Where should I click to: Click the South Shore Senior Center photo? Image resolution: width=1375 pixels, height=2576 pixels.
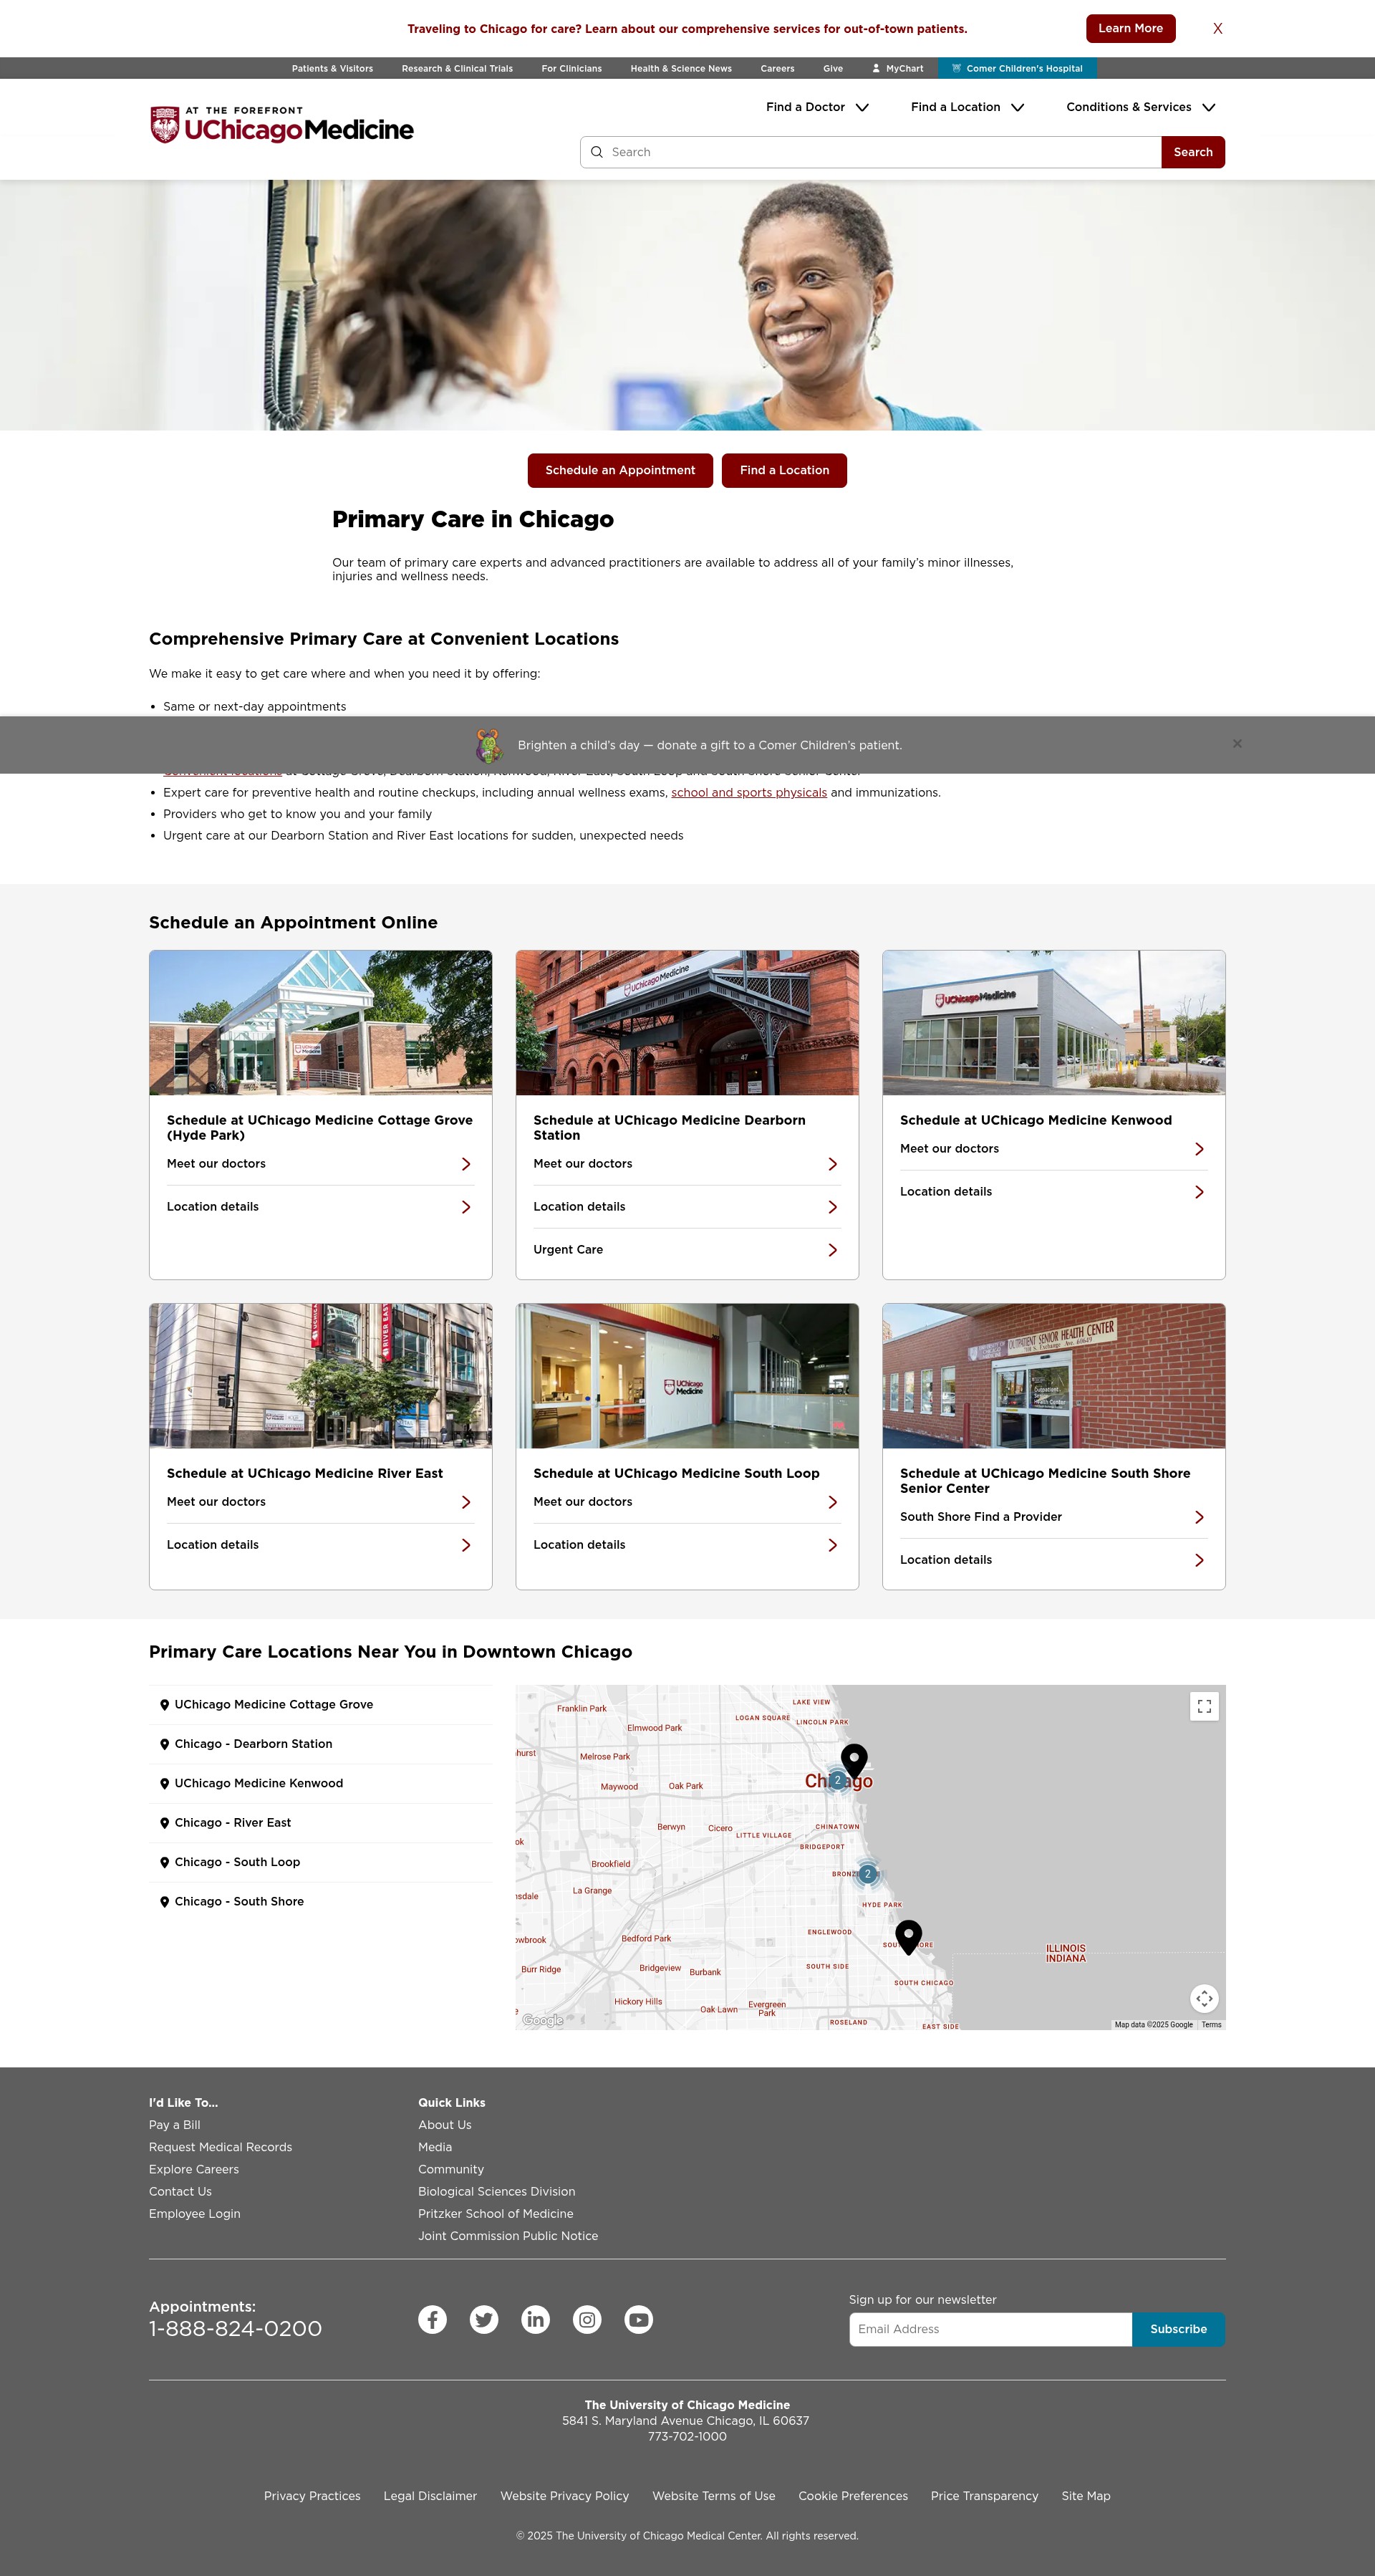[1053, 1375]
